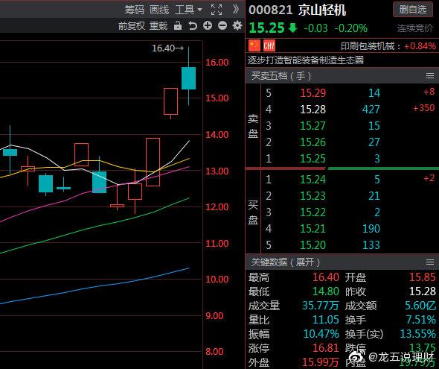Click the lock icon in chart toolbar
The height and width of the screenshot is (369, 439).
tap(178, 26)
